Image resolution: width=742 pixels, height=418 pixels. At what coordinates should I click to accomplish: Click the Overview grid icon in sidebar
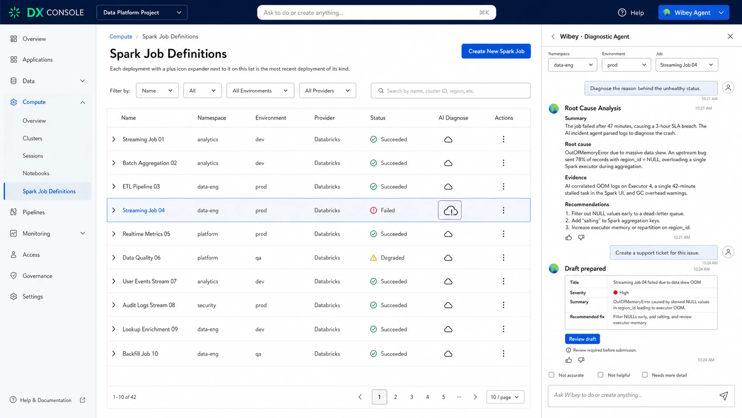[x=14, y=39]
